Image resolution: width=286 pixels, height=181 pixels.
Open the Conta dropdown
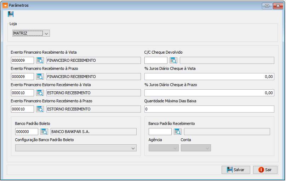(196, 148)
